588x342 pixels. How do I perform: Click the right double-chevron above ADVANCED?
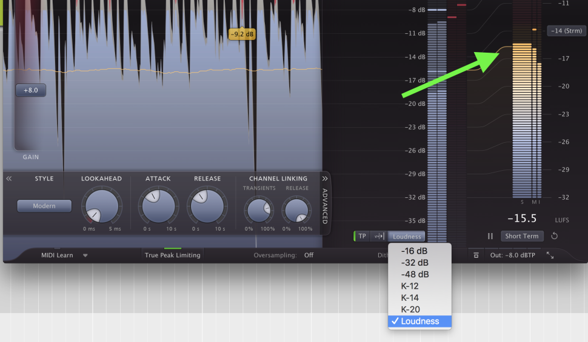[325, 179]
